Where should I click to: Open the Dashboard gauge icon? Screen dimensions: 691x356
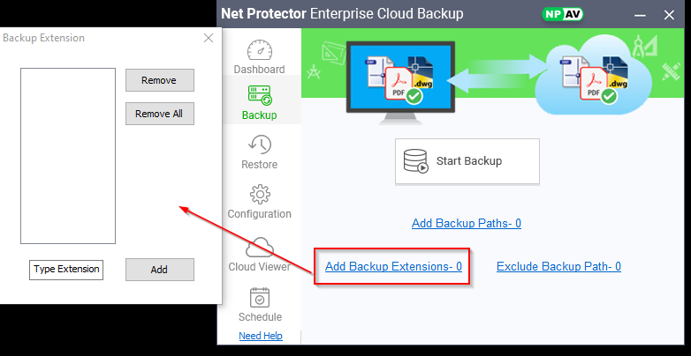(x=259, y=50)
